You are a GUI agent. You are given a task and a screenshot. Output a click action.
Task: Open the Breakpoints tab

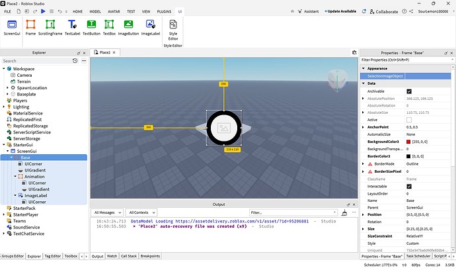pos(150,256)
